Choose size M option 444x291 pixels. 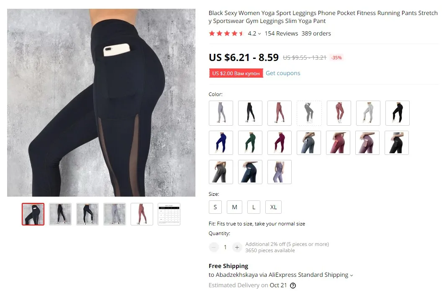(234, 207)
